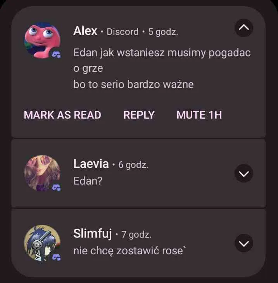Expand the Slimfuj notification
Screen dimensions: 278x283
click(244, 243)
